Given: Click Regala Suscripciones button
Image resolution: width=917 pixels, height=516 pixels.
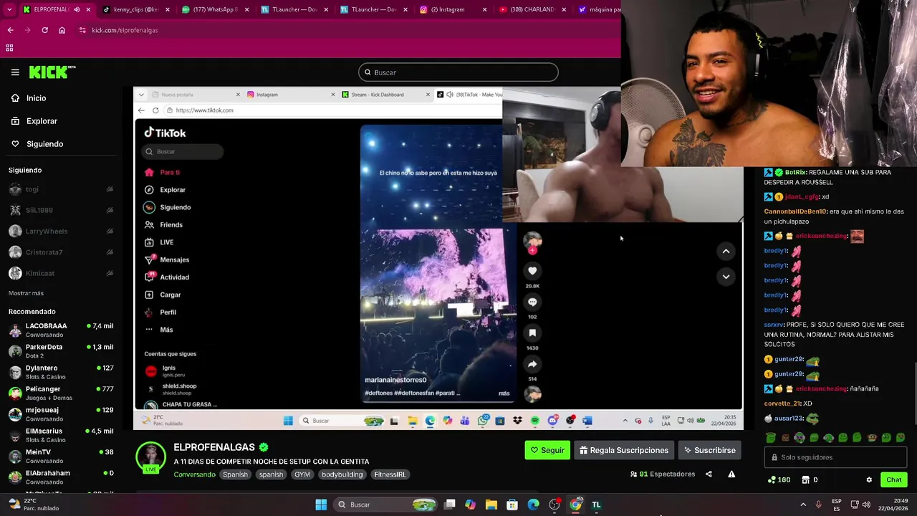Looking at the screenshot, I should tap(624, 450).
